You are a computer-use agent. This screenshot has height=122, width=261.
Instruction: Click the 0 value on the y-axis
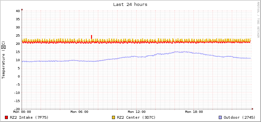click(x=19, y=77)
